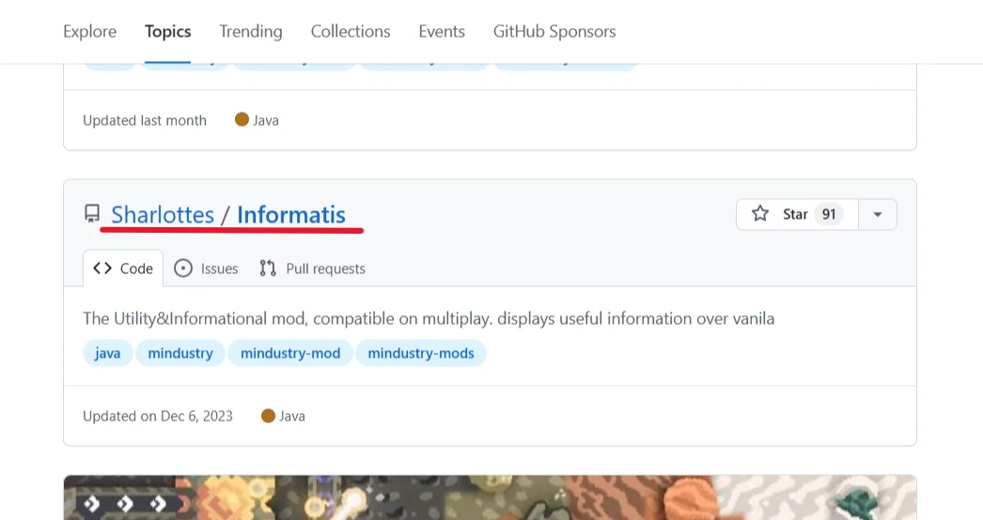Click the repository book icon beside Sharlottes

coord(91,215)
